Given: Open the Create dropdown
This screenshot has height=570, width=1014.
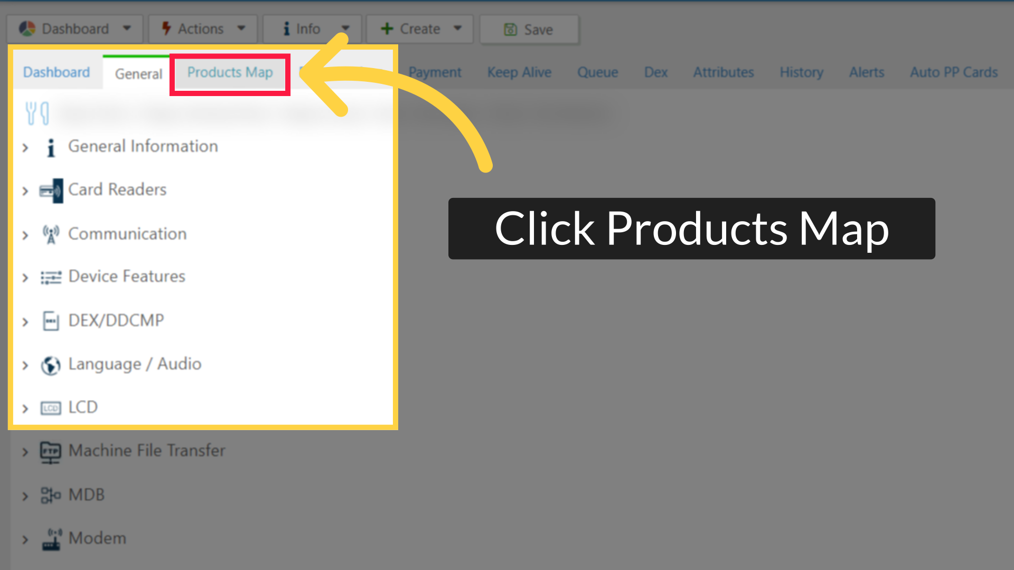Looking at the screenshot, I should point(419,28).
